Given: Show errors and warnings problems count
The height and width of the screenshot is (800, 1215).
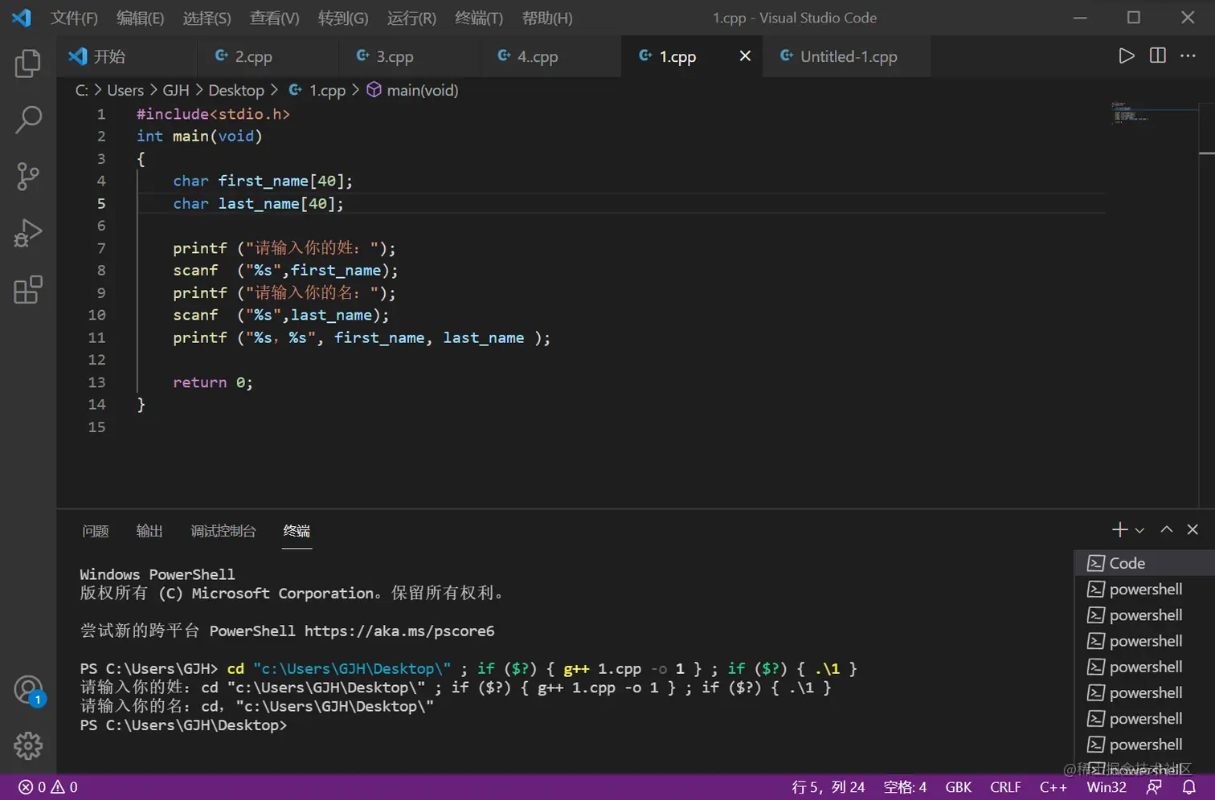Looking at the screenshot, I should pyautogui.click(x=48, y=787).
